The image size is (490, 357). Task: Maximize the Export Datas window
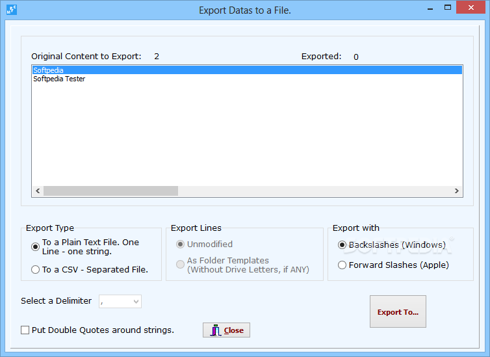[448, 8]
